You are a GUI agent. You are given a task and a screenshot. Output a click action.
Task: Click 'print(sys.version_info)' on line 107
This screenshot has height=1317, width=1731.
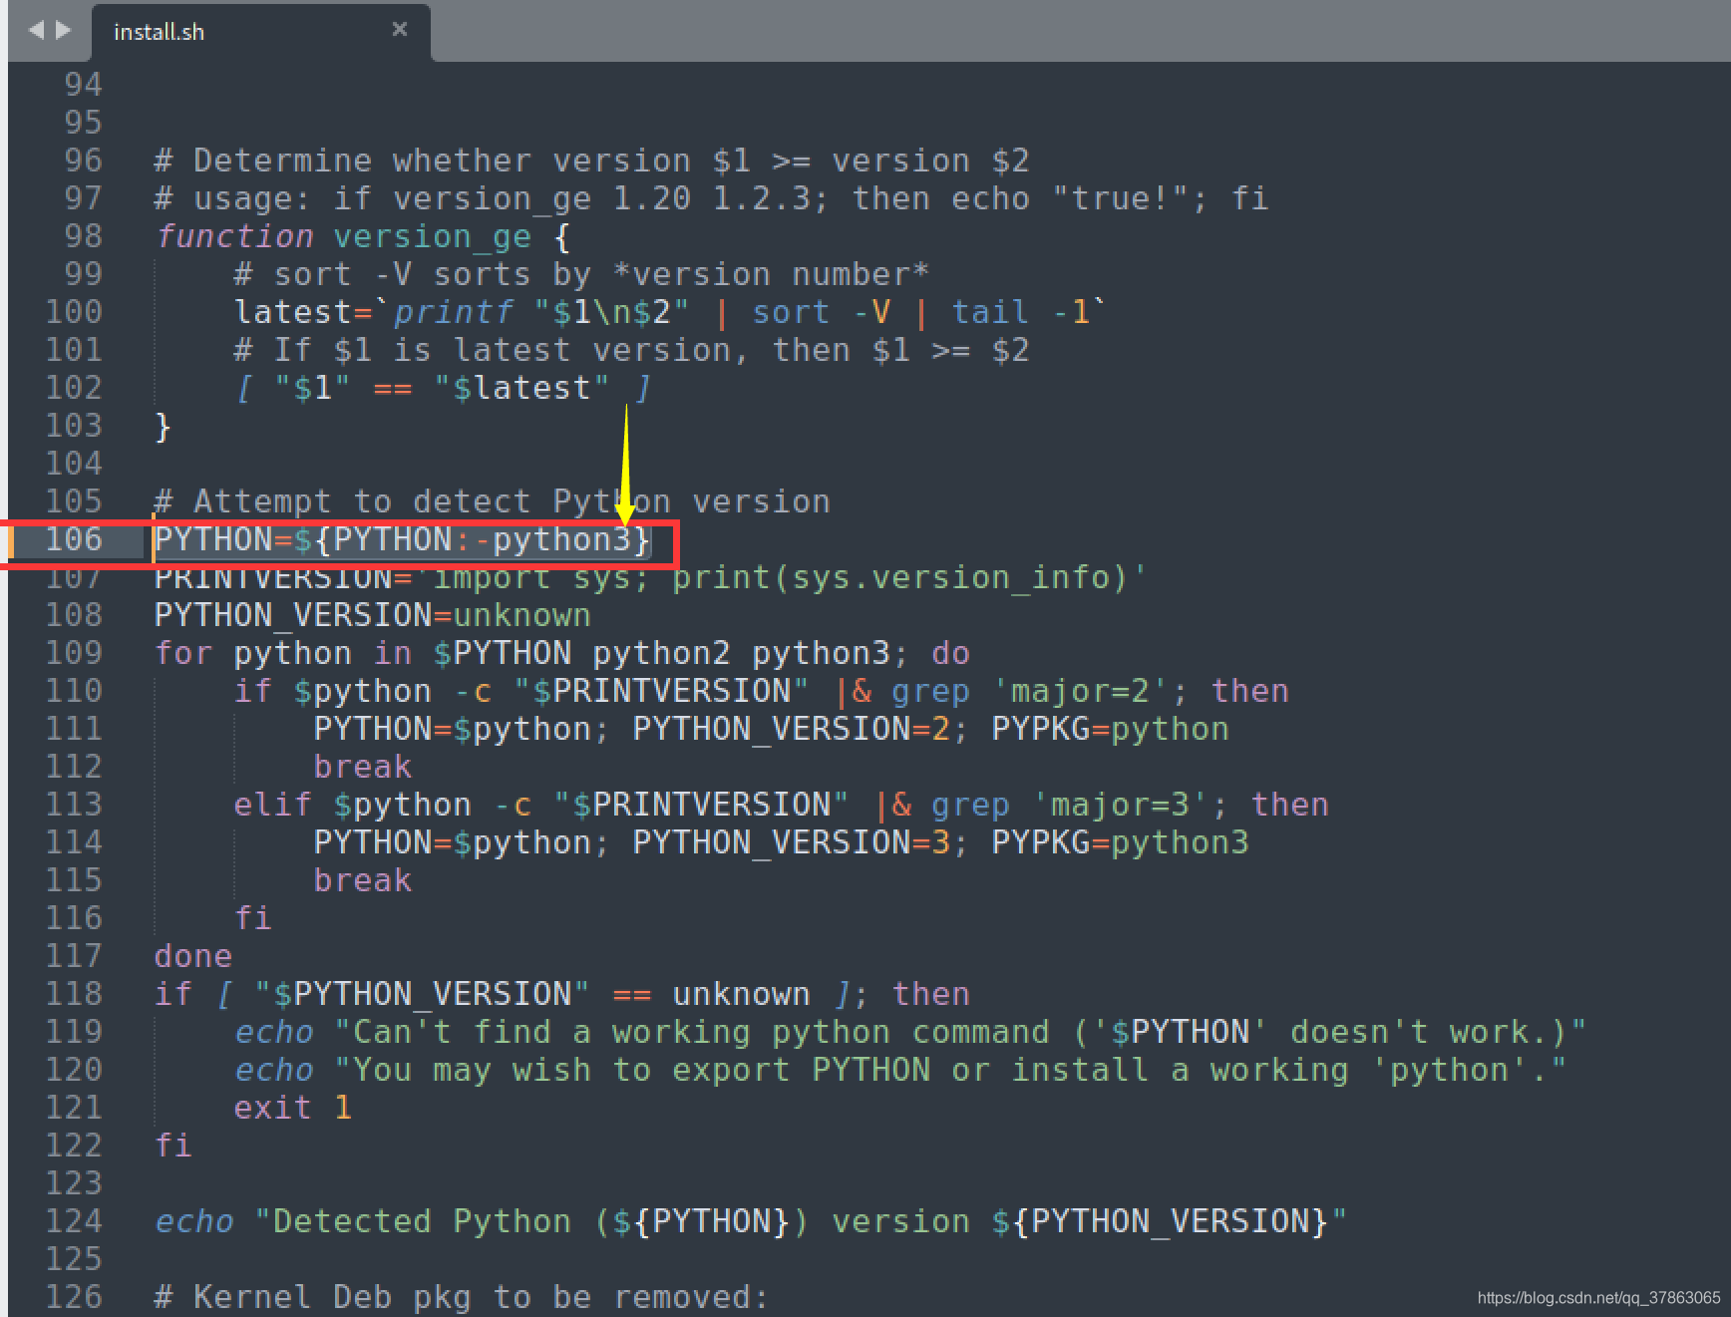click(900, 578)
